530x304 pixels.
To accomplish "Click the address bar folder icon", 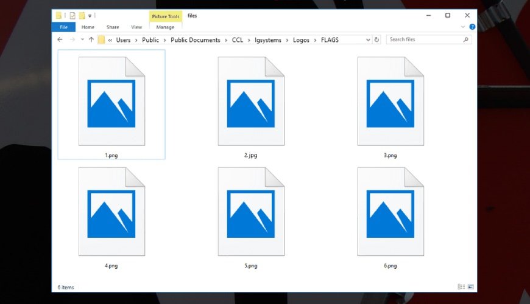I will (101, 40).
